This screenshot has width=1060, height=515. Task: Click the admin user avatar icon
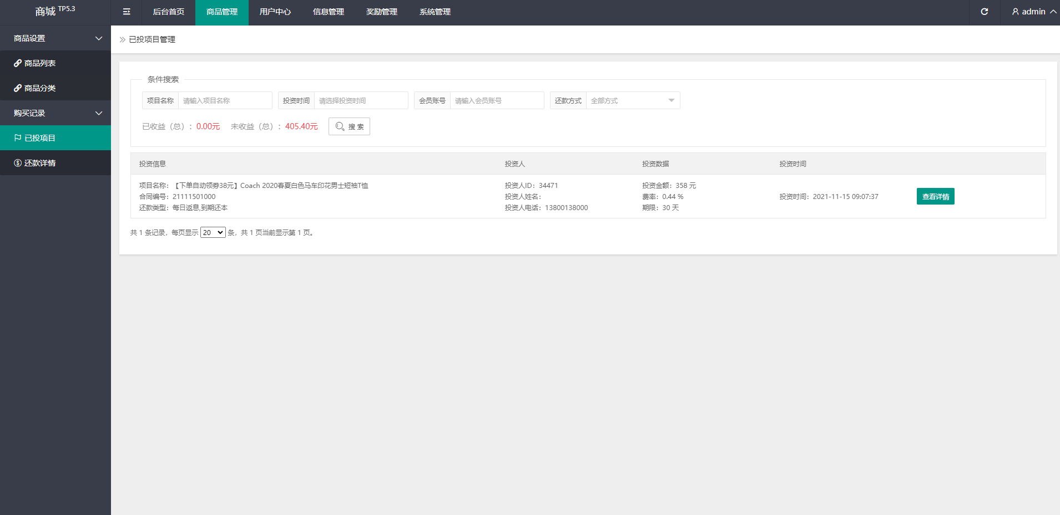[x=1015, y=12]
